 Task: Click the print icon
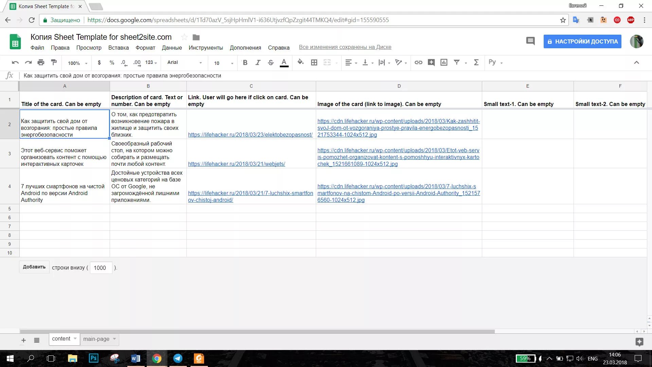pos(41,63)
